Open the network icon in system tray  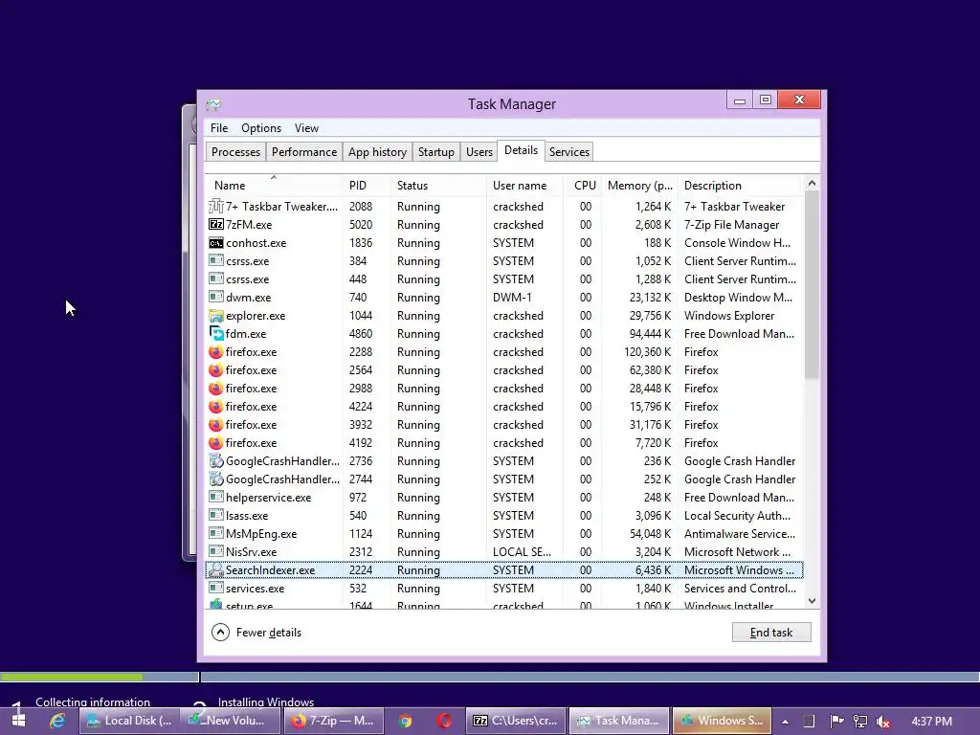pos(860,722)
